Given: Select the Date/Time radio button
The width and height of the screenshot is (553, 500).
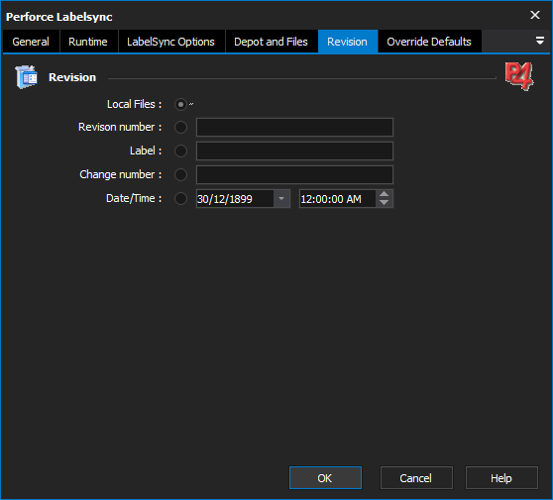Looking at the screenshot, I should click(180, 198).
